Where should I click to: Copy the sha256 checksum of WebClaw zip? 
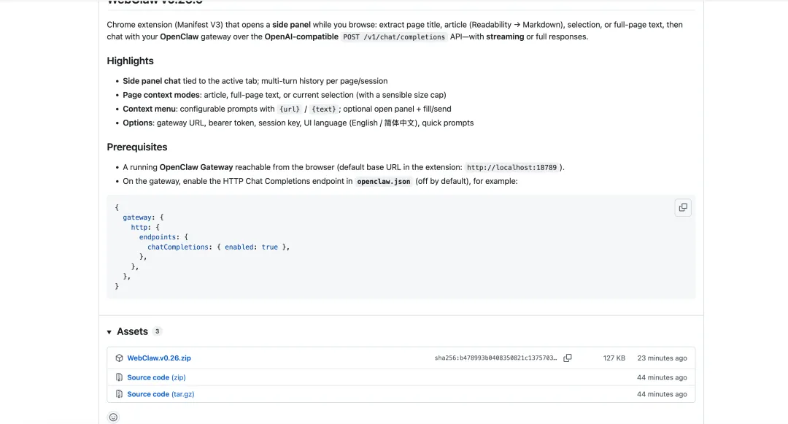568,358
